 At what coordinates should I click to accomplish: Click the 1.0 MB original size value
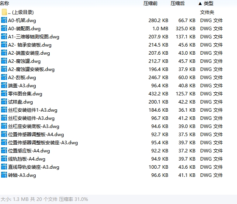pyautogui.click(x=160, y=29)
